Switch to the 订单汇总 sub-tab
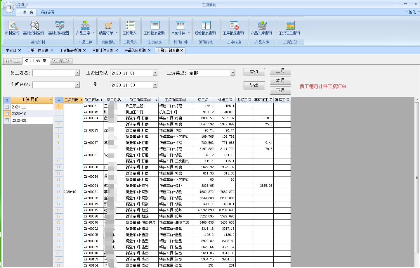This screenshot has height=268, width=420. coord(13,61)
